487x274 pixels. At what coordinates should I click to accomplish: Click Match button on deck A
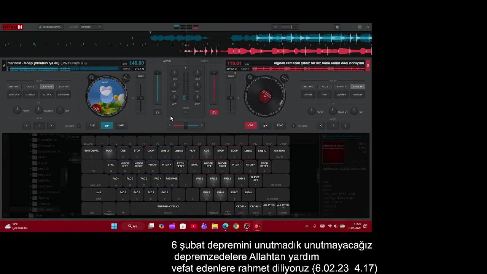click(141, 76)
